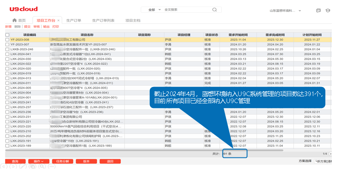Click the 项目简称 column header

[144, 35]
